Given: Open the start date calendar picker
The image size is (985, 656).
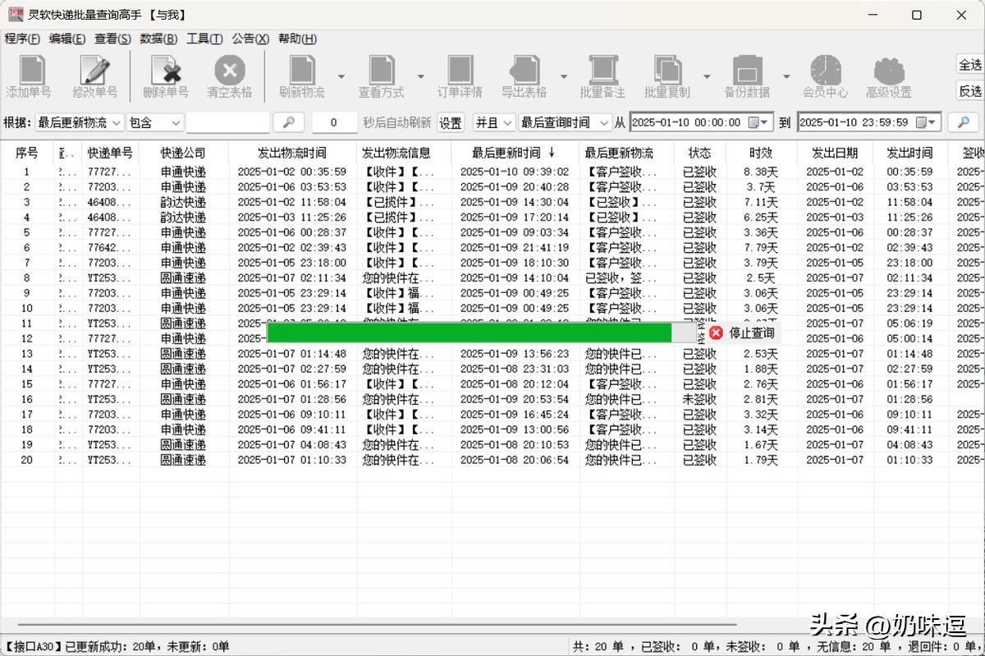Looking at the screenshot, I should (758, 122).
